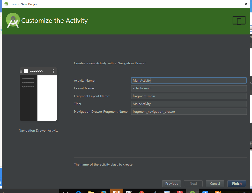Image resolution: width=252 pixels, height=193 pixels.
Task: Click the small Android Studio title bar icon
Action: click(6, 4)
